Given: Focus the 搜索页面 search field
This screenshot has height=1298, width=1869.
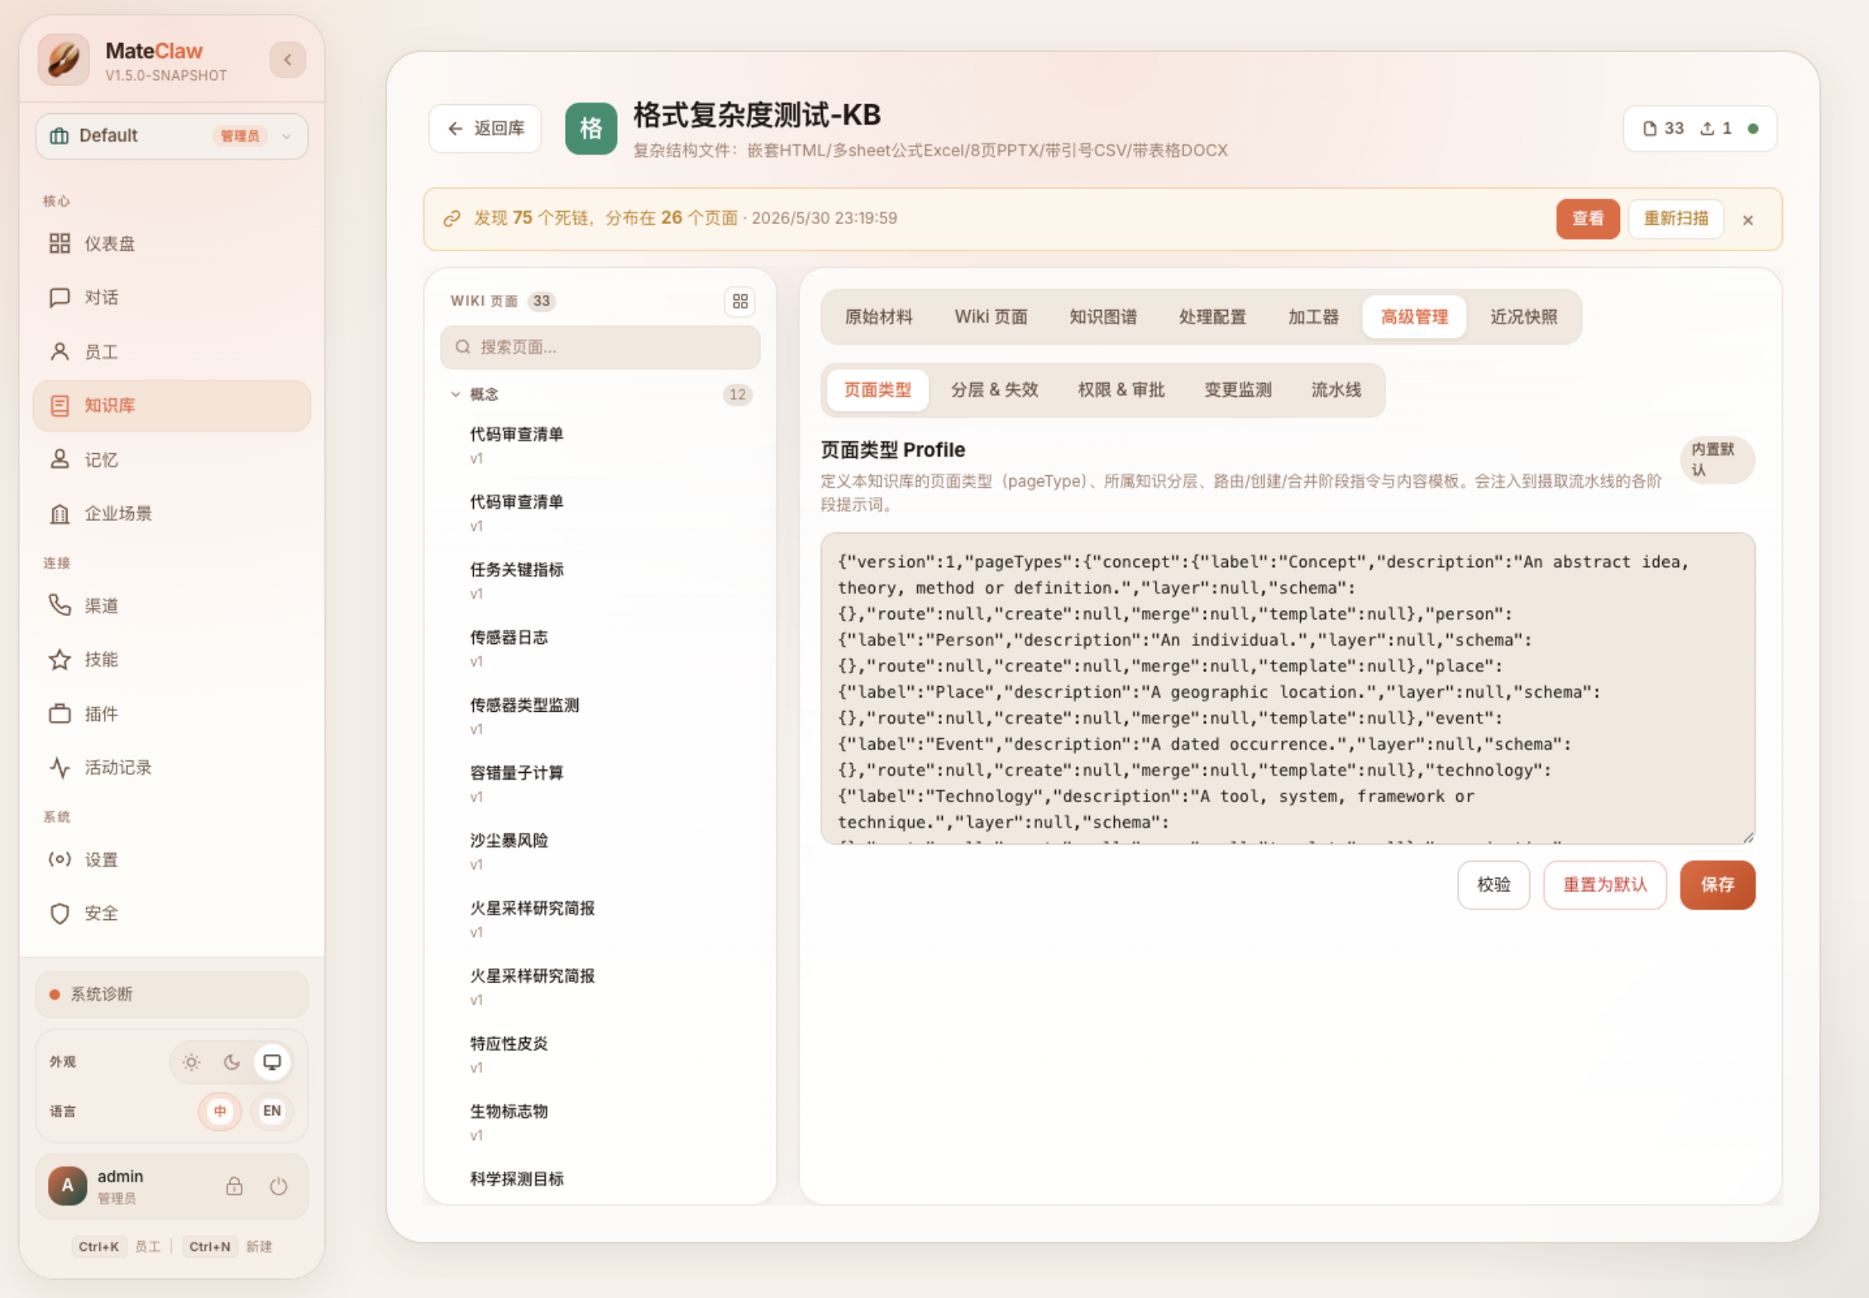Looking at the screenshot, I should click(x=600, y=347).
